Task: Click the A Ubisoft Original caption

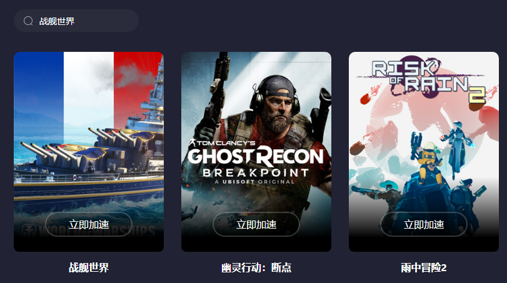Action: [x=254, y=182]
